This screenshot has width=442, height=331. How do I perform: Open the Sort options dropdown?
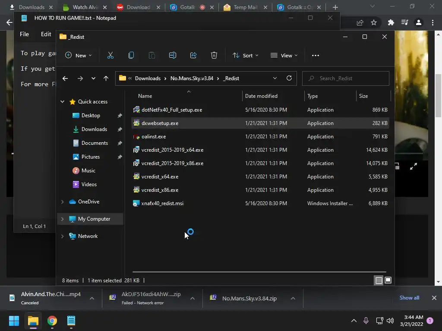pos(245,56)
